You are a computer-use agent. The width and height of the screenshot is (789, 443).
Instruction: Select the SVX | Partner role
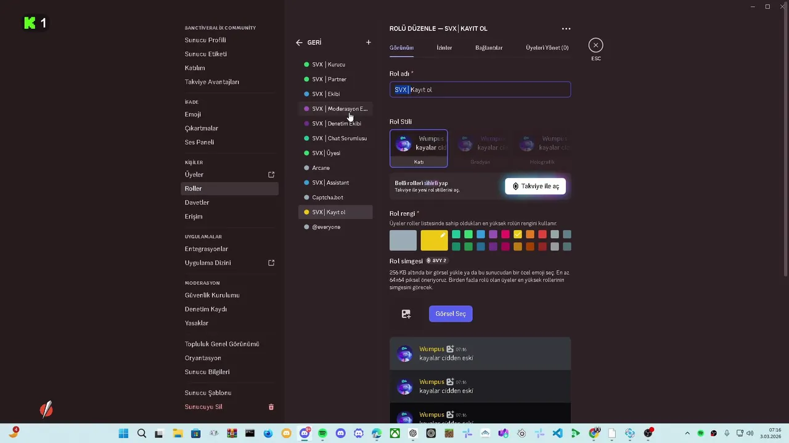coord(335,79)
